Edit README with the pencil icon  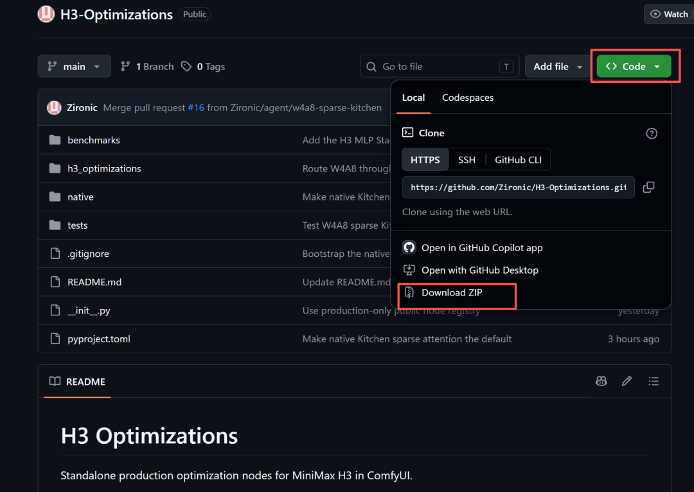point(627,381)
